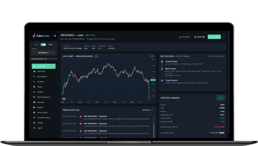Viewport: 258px width, 146px height.
Task: Click the Dashboard home icon
Action: [x=34, y=66]
